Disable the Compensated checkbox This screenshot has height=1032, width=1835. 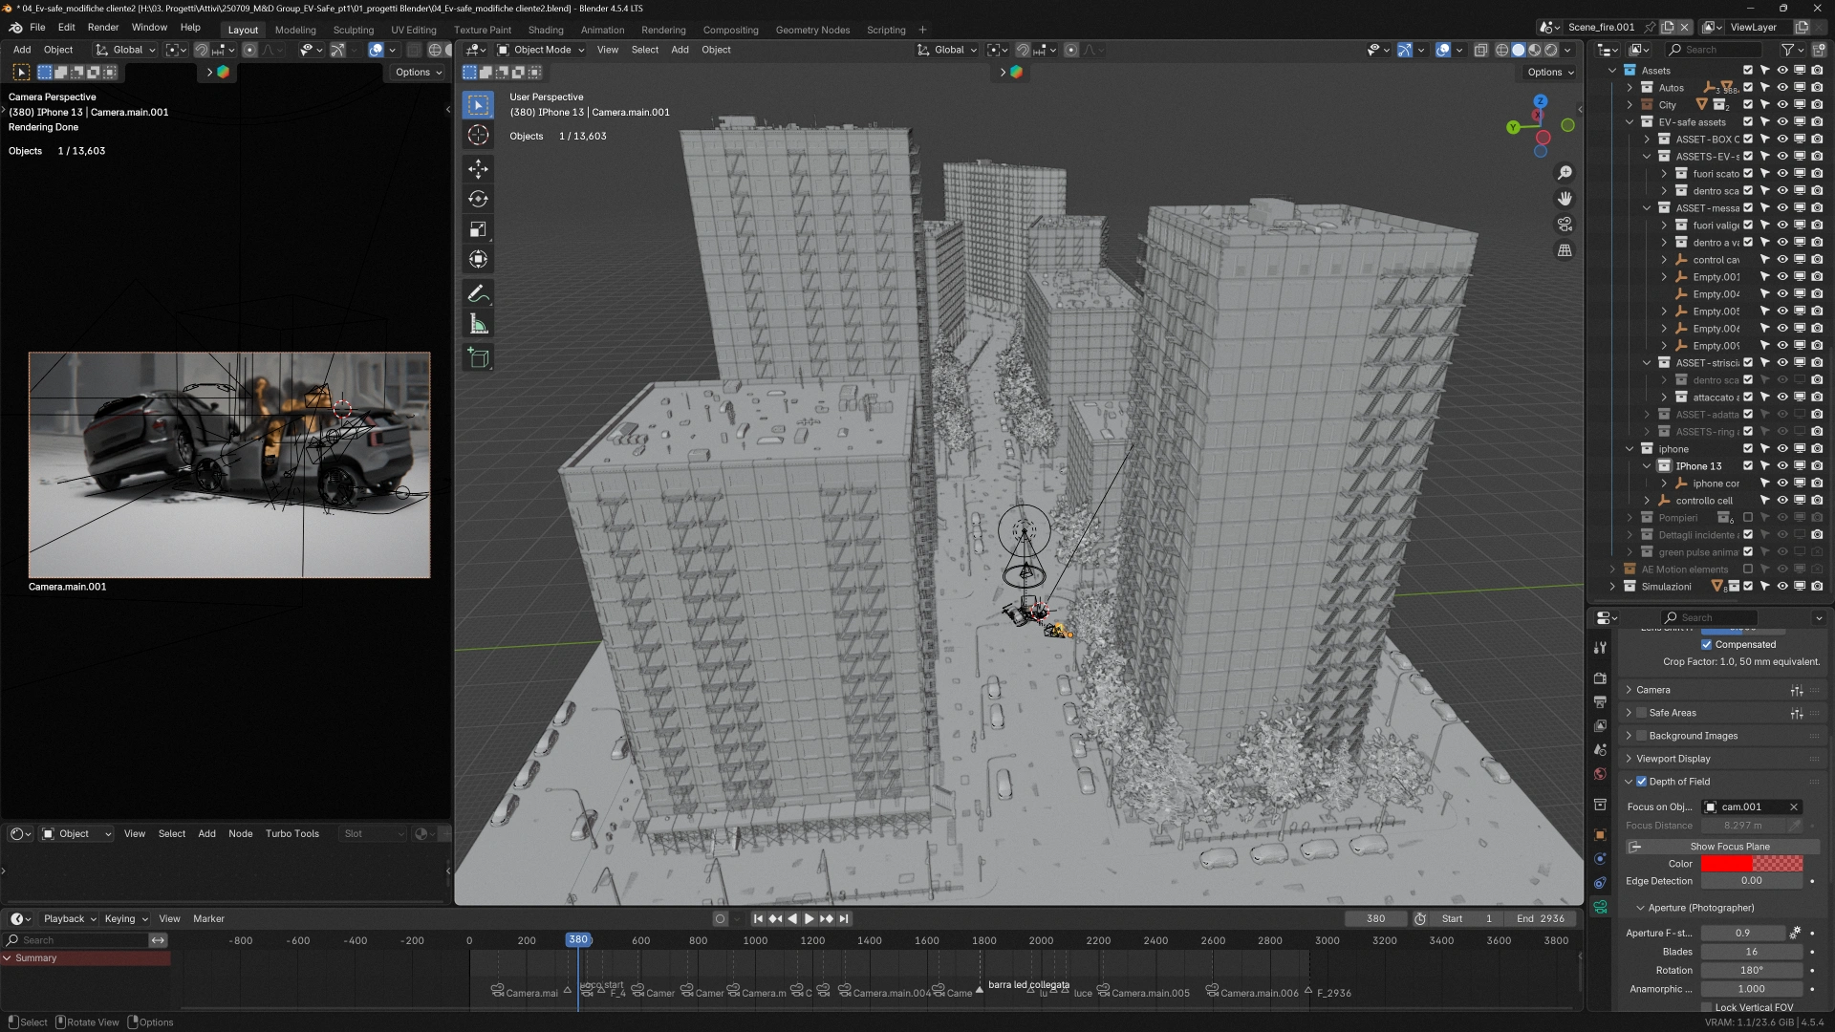[1707, 644]
